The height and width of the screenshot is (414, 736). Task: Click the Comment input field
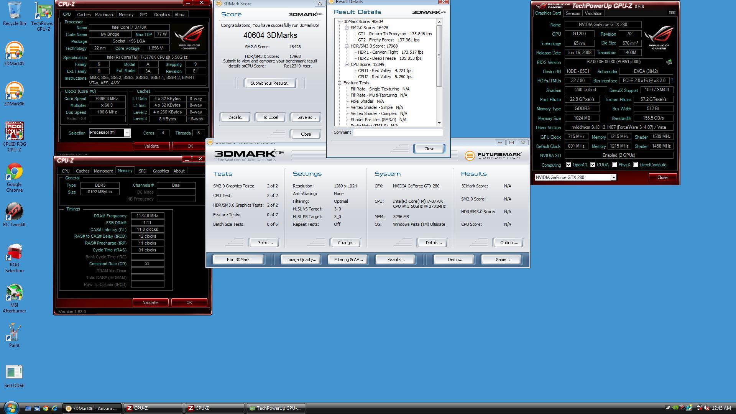pyautogui.click(x=398, y=133)
